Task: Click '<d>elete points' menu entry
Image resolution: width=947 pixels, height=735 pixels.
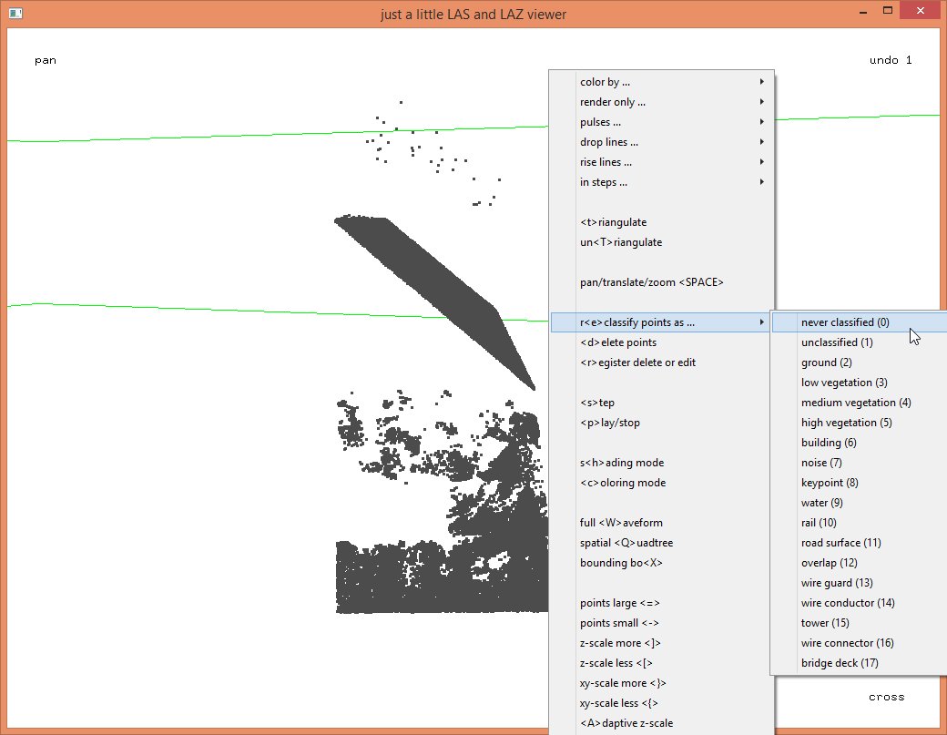Action: tap(618, 342)
